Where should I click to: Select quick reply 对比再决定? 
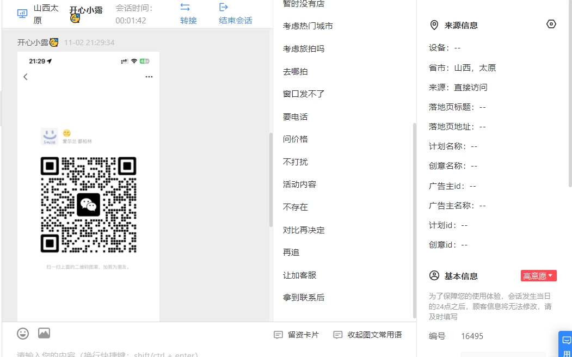304,230
